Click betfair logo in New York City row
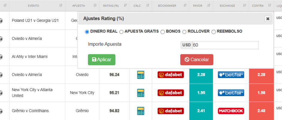The image size is (282, 120). pos(231,93)
